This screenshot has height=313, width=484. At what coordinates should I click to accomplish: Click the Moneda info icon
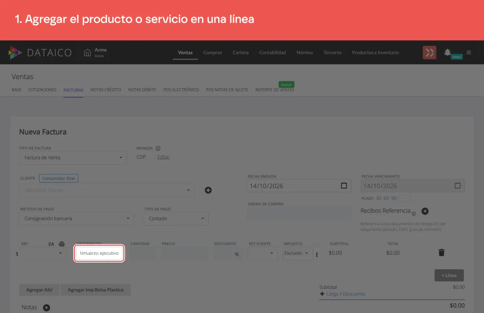[158, 148]
